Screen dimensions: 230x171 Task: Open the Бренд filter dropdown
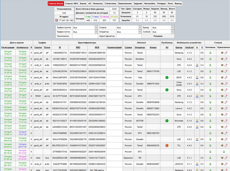(163, 28)
